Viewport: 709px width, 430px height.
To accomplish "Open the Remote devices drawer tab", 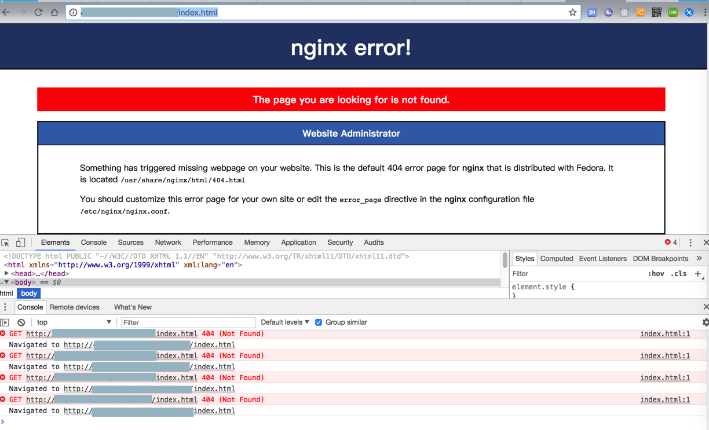I will tap(74, 307).
